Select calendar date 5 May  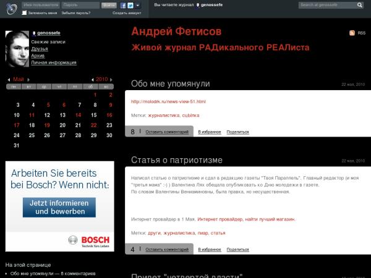[x=48, y=105]
